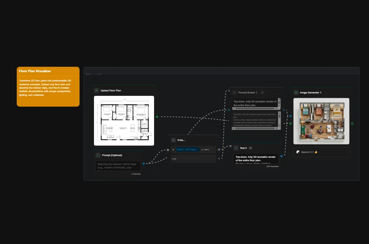Toggle the green output port of Upload Floor Plan
Image resolution: width=369 pixels, height=244 pixels.
[x=157, y=116]
